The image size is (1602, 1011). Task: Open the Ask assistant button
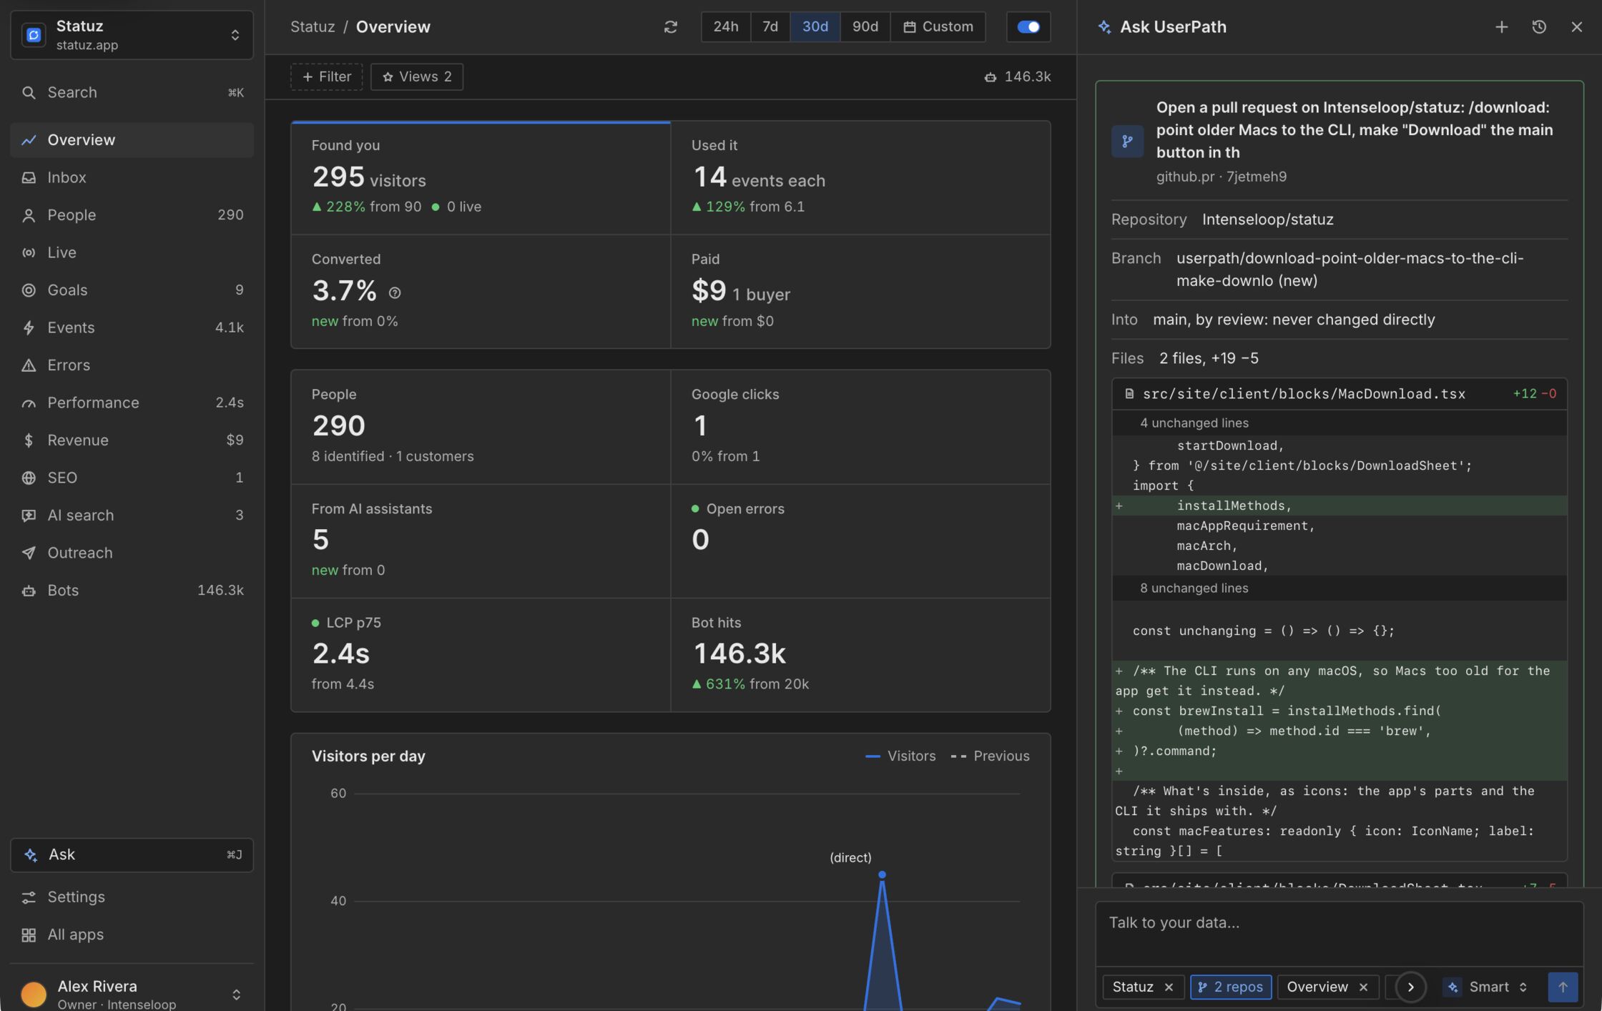[x=132, y=855]
